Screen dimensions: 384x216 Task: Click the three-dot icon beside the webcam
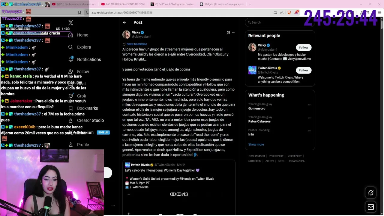[113, 206]
